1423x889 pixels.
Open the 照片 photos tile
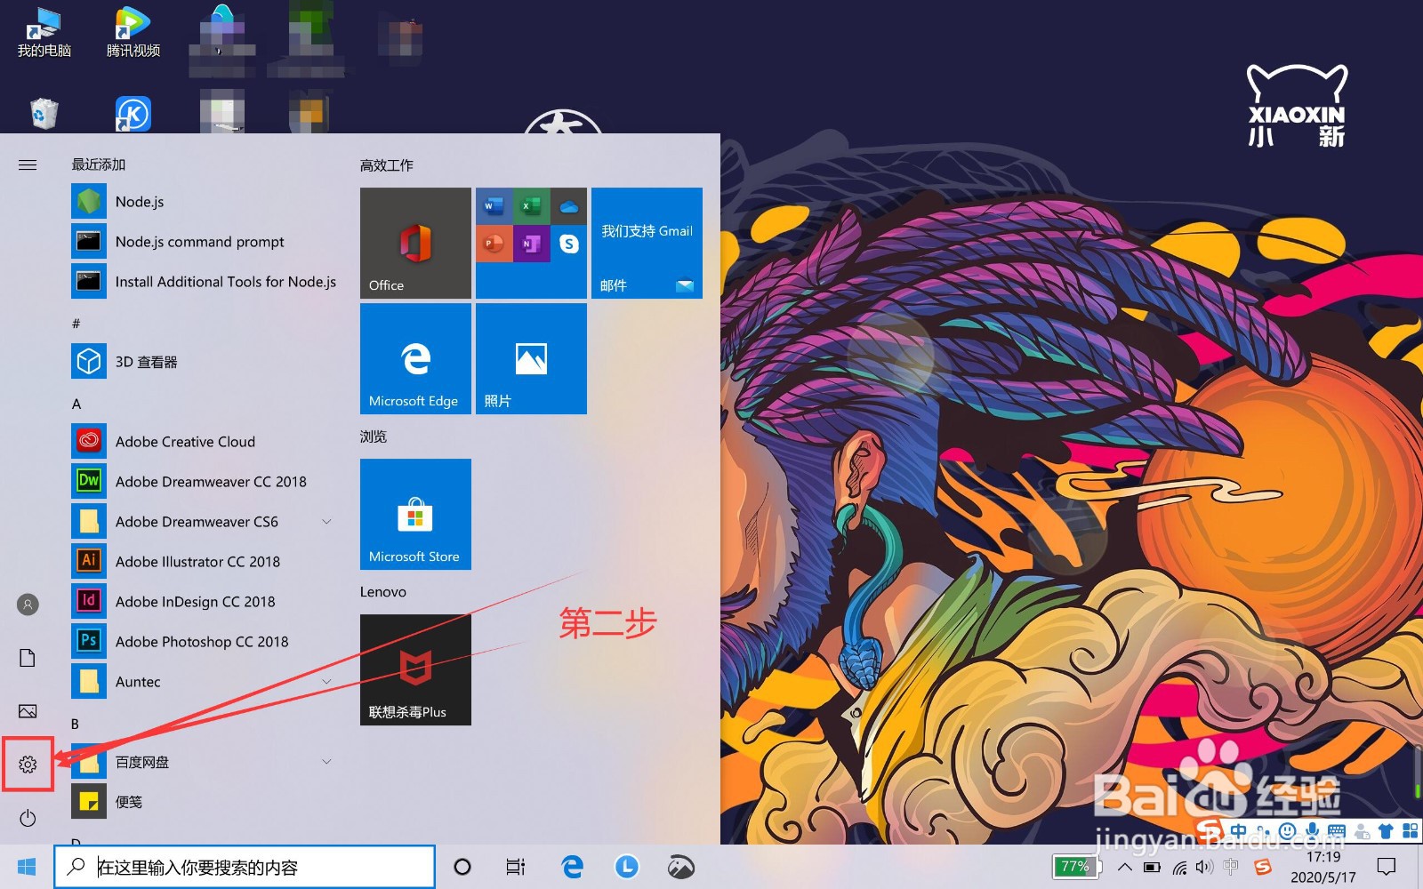[x=531, y=358]
